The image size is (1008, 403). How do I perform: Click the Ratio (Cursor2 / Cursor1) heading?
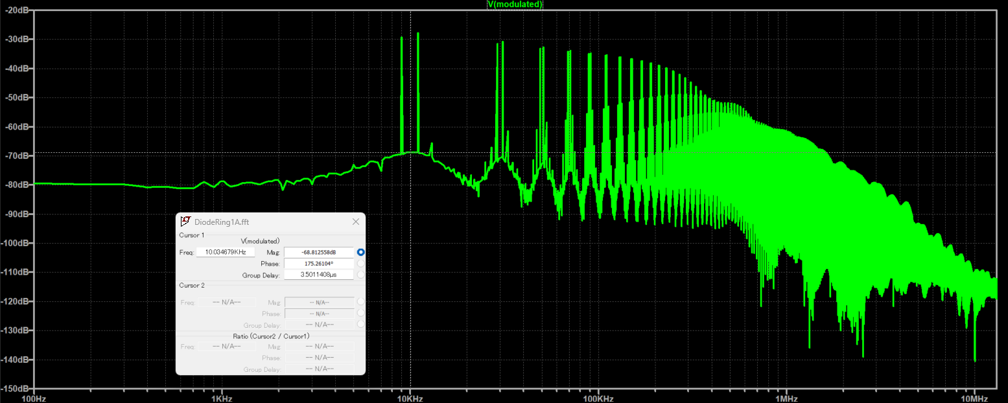(271, 336)
